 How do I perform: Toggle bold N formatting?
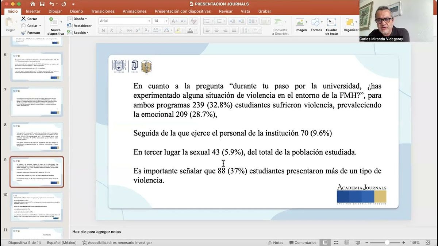point(103,30)
